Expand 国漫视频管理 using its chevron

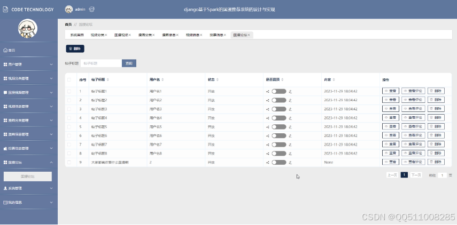tap(51, 92)
